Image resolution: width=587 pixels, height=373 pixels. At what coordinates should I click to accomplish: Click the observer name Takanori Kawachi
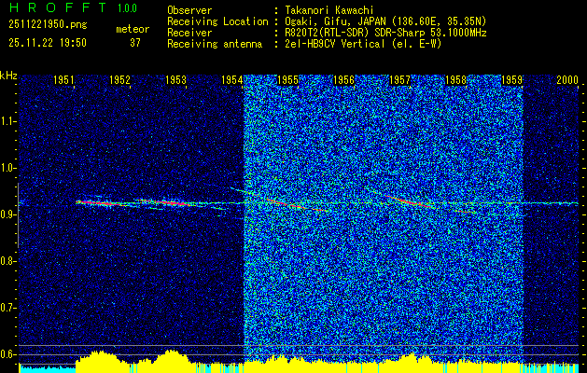point(329,10)
